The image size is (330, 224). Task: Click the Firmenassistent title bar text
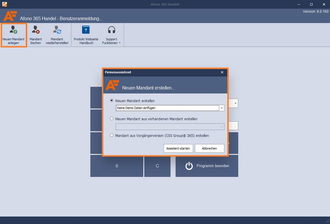tap(118, 72)
